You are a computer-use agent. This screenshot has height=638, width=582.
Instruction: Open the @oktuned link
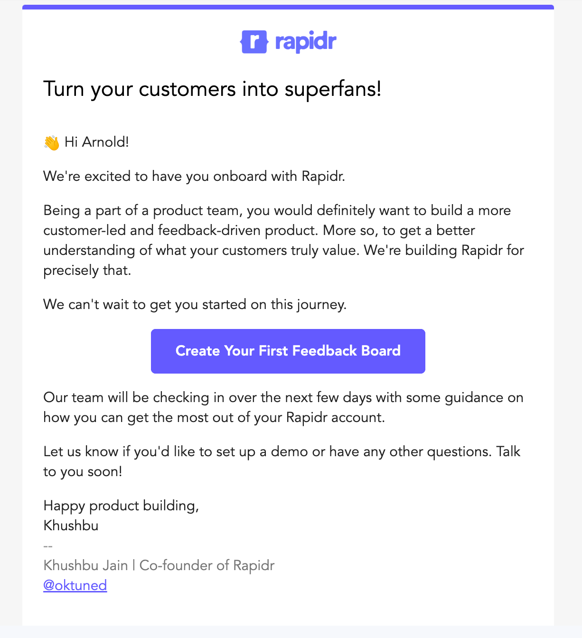tap(75, 585)
